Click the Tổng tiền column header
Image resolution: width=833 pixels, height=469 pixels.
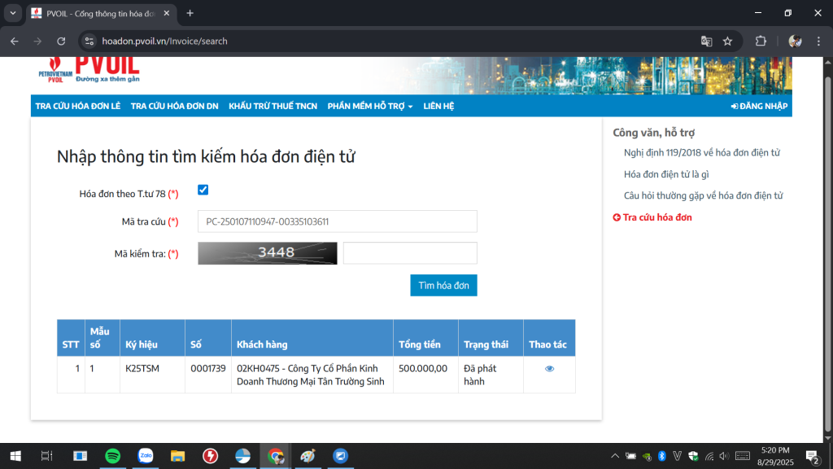click(x=425, y=338)
